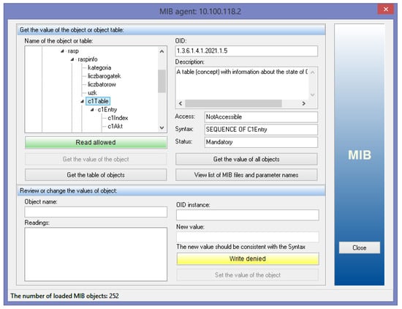
Task: Click Description horizontal scroll left arrow
Action: point(181,103)
